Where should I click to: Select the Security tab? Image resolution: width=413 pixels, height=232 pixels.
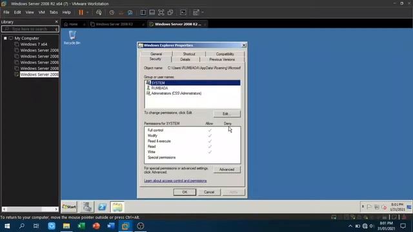[x=155, y=59]
